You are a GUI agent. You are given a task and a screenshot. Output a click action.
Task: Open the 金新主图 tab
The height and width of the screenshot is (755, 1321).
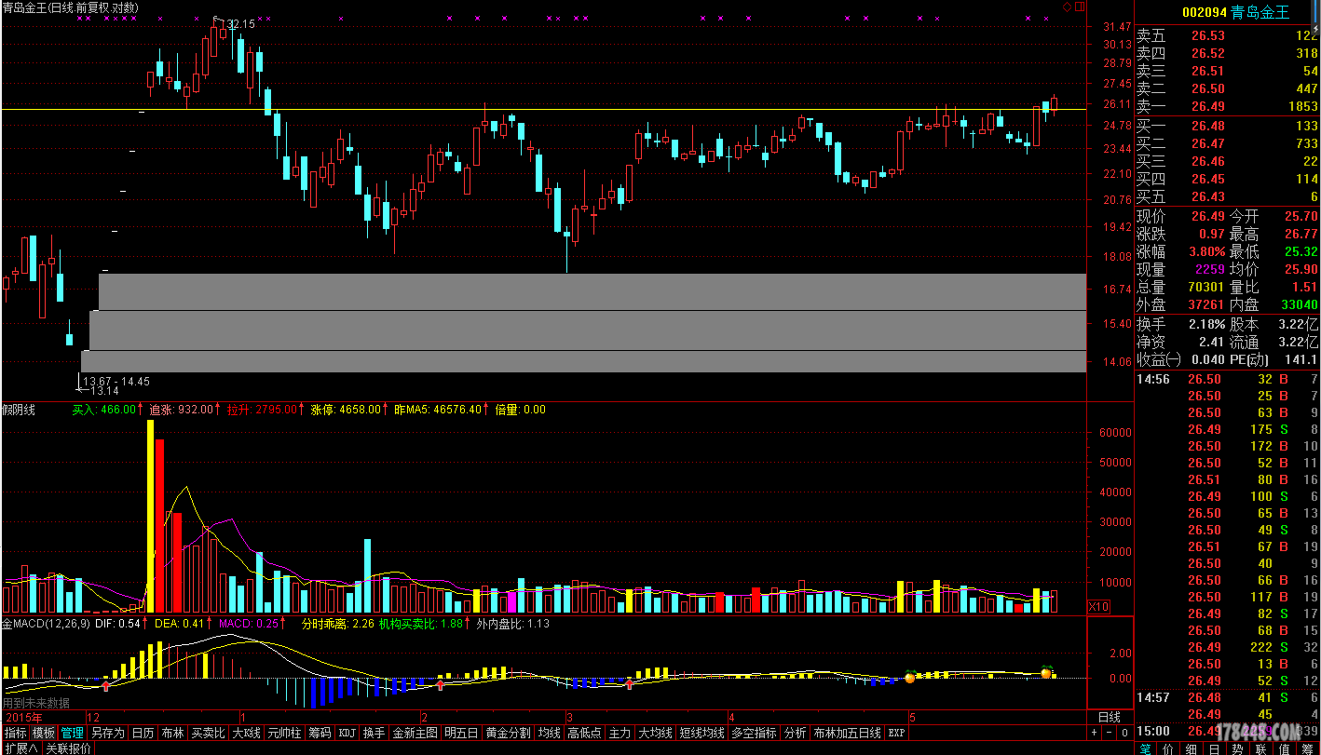point(415,733)
